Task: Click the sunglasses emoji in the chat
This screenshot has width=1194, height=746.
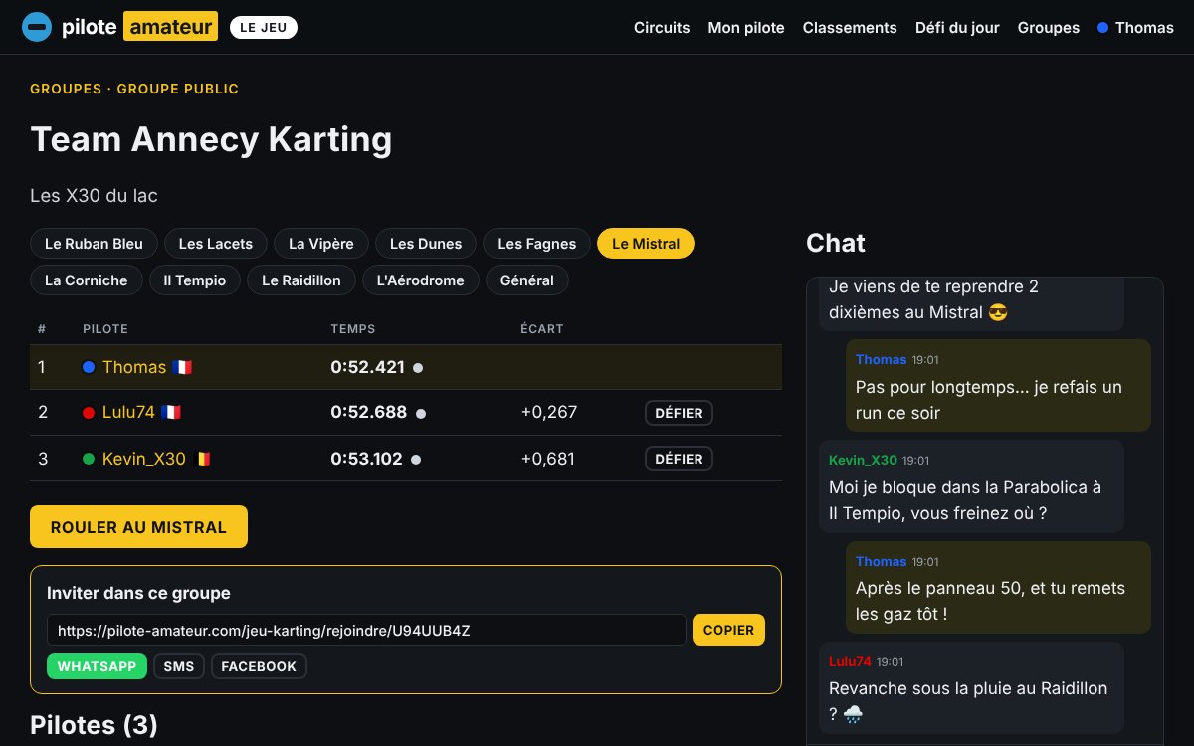Action: point(998,312)
